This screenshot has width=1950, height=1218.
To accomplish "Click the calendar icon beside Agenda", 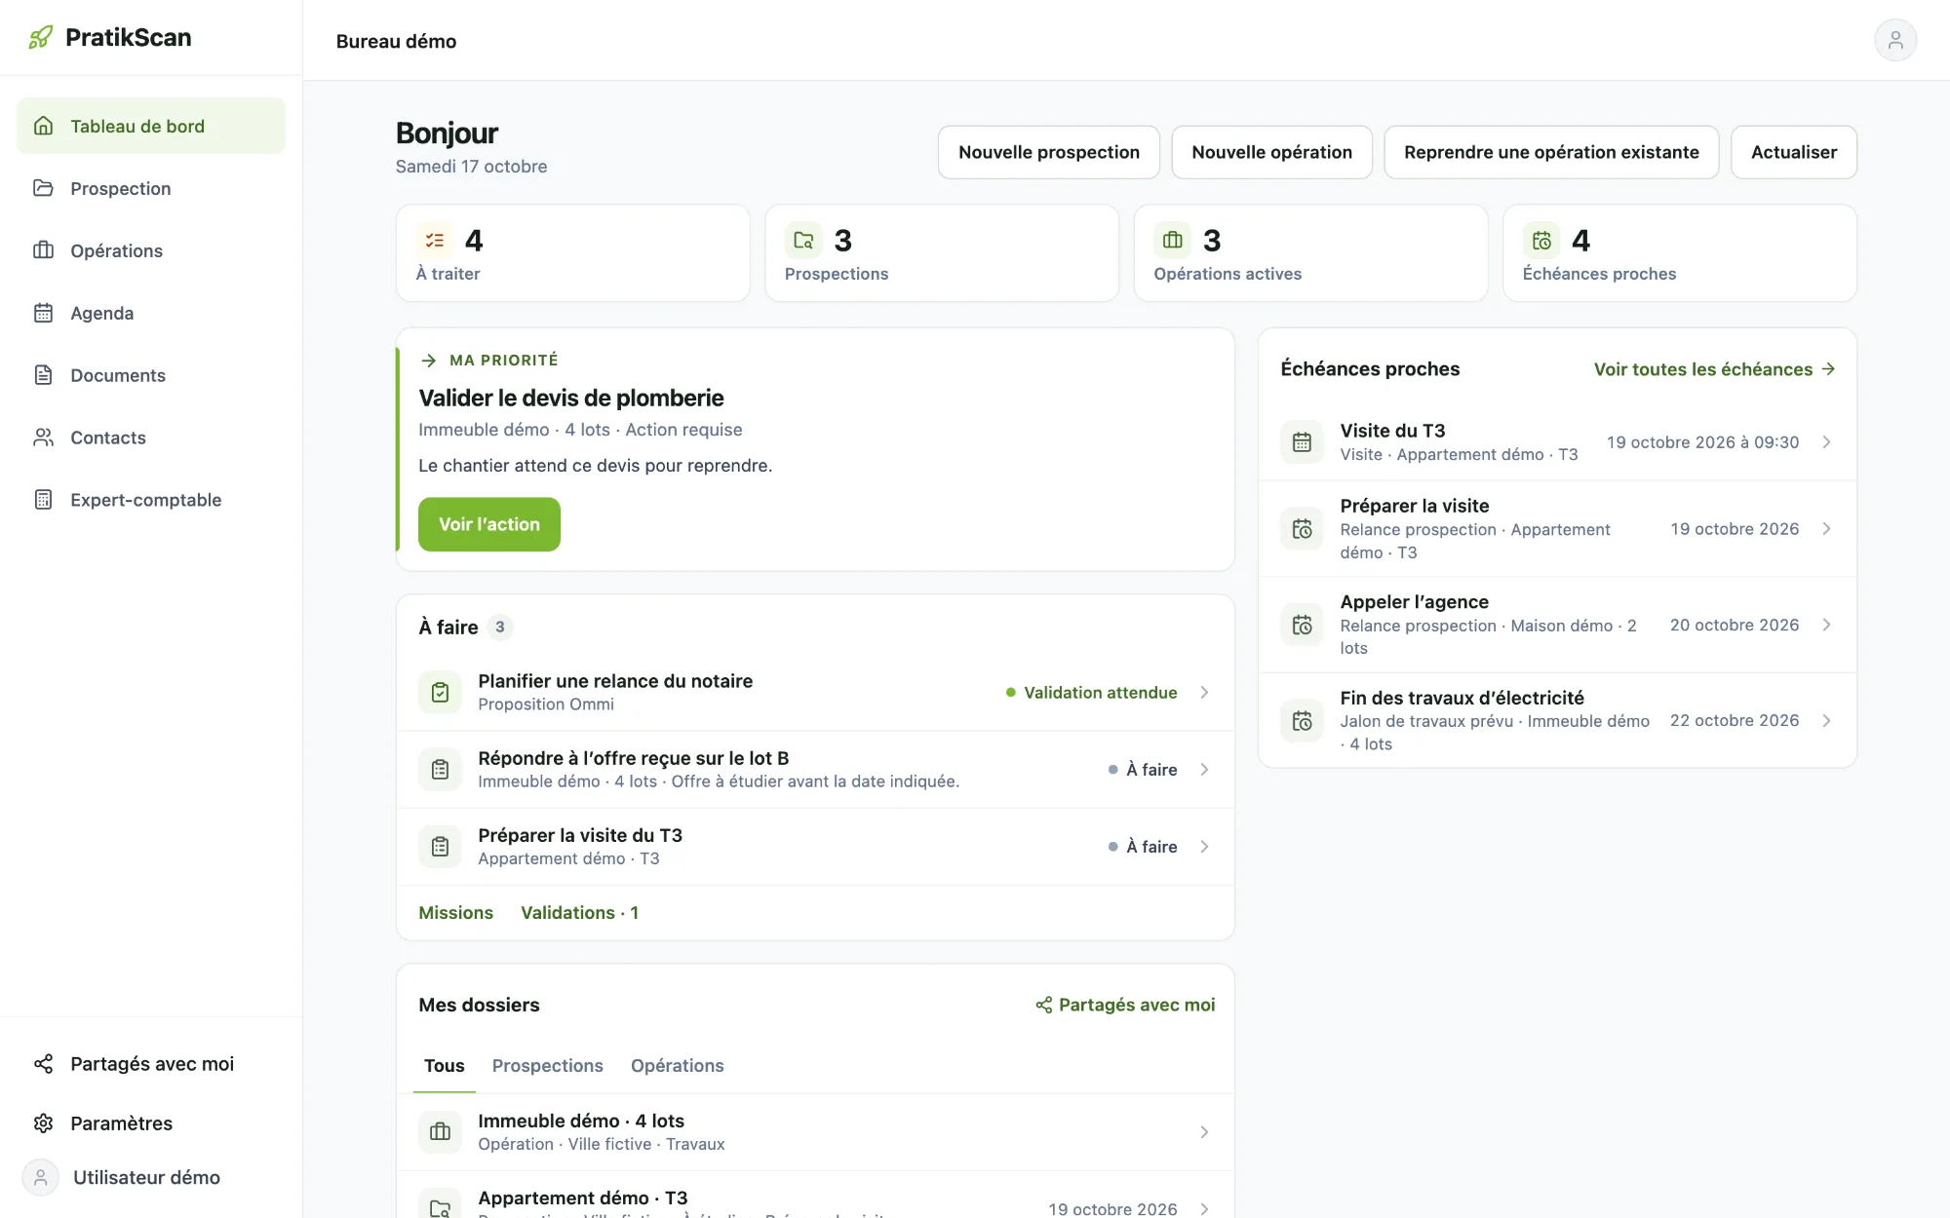I will coord(44,313).
